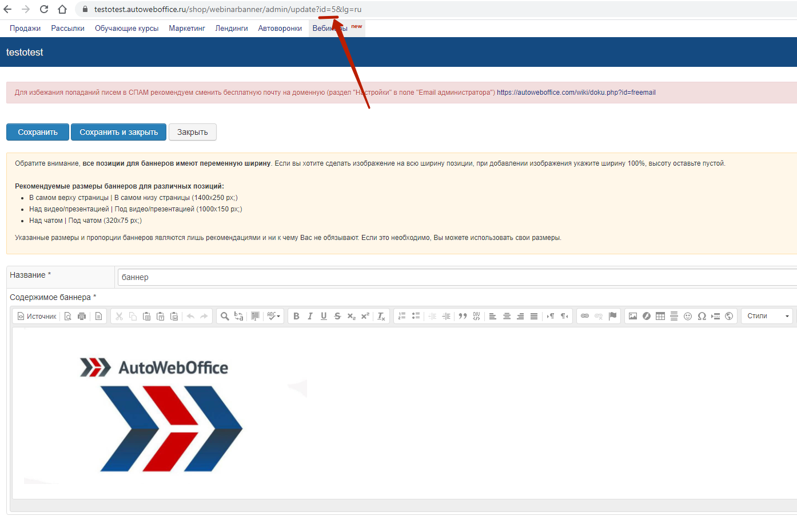
Task: Expand the spell check ABC dropdown
Action: (274, 316)
